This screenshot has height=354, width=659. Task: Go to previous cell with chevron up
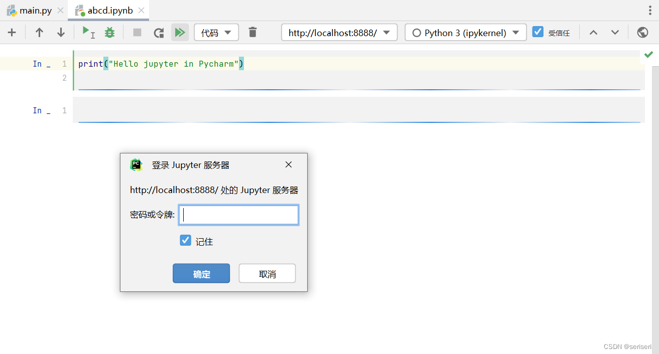(x=593, y=33)
